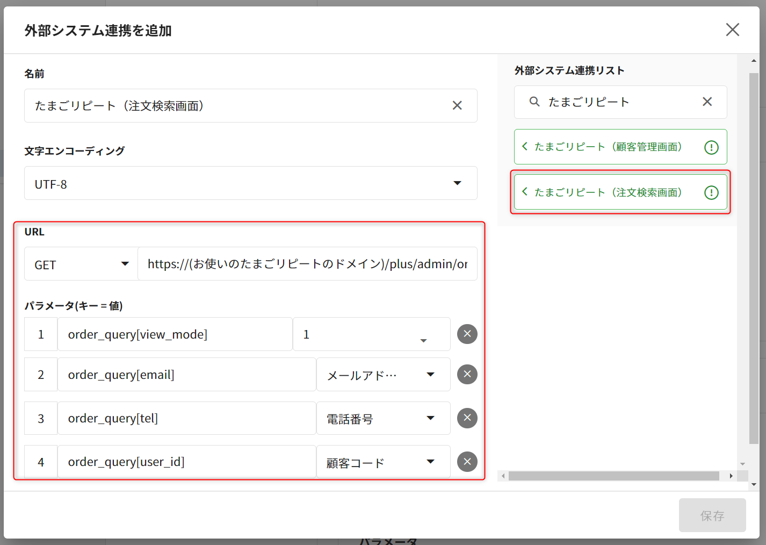Delete the order_query[email] parameter row
Viewport: 766px width, 545px height.
coord(467,375)
